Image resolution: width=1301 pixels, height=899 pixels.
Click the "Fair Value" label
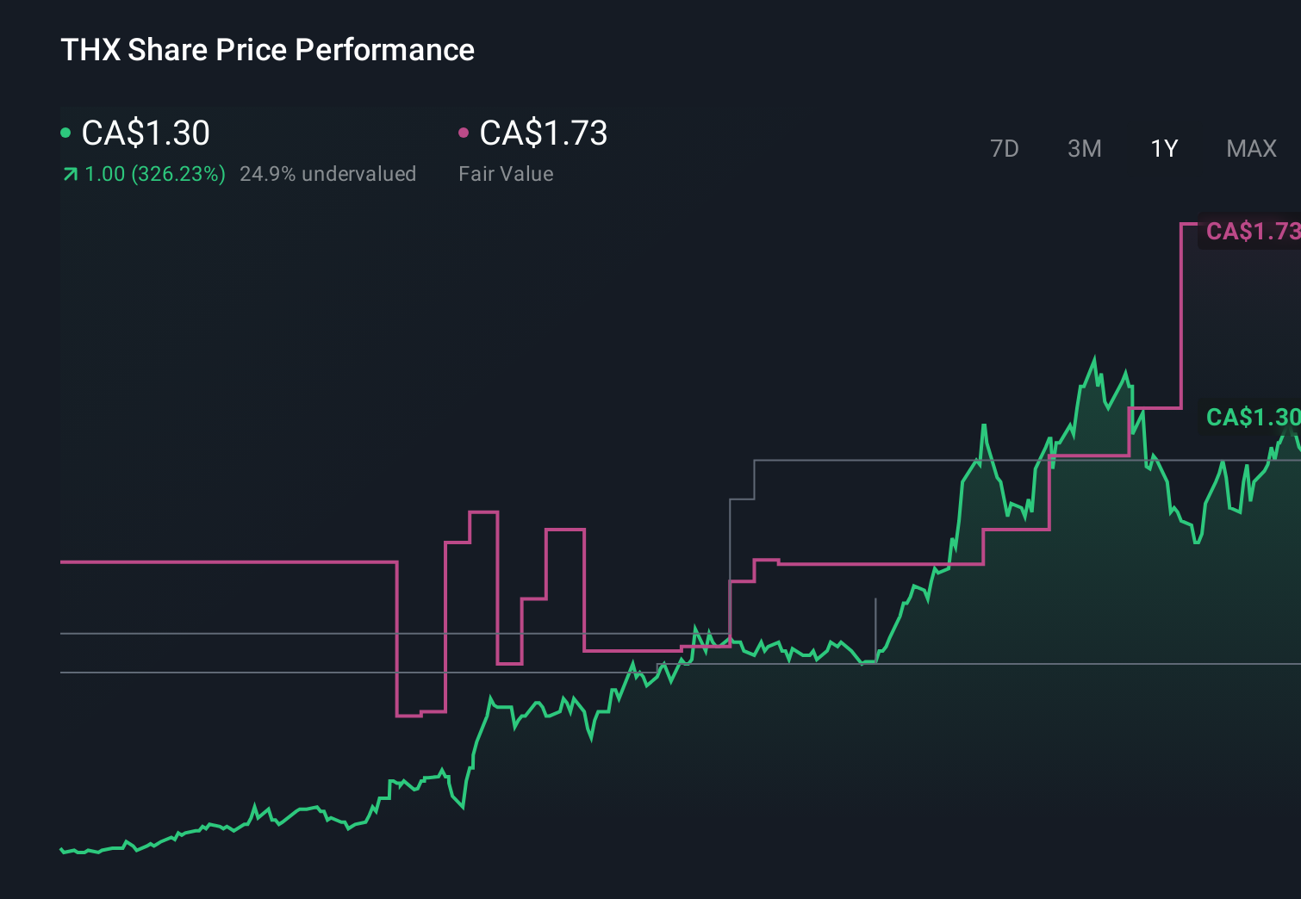(x=506, y=174)
